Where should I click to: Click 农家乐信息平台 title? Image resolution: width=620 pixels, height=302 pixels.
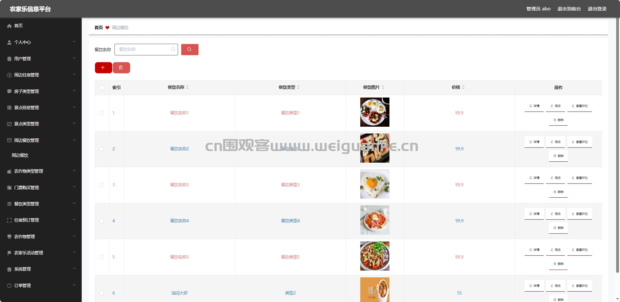point(30,9)
